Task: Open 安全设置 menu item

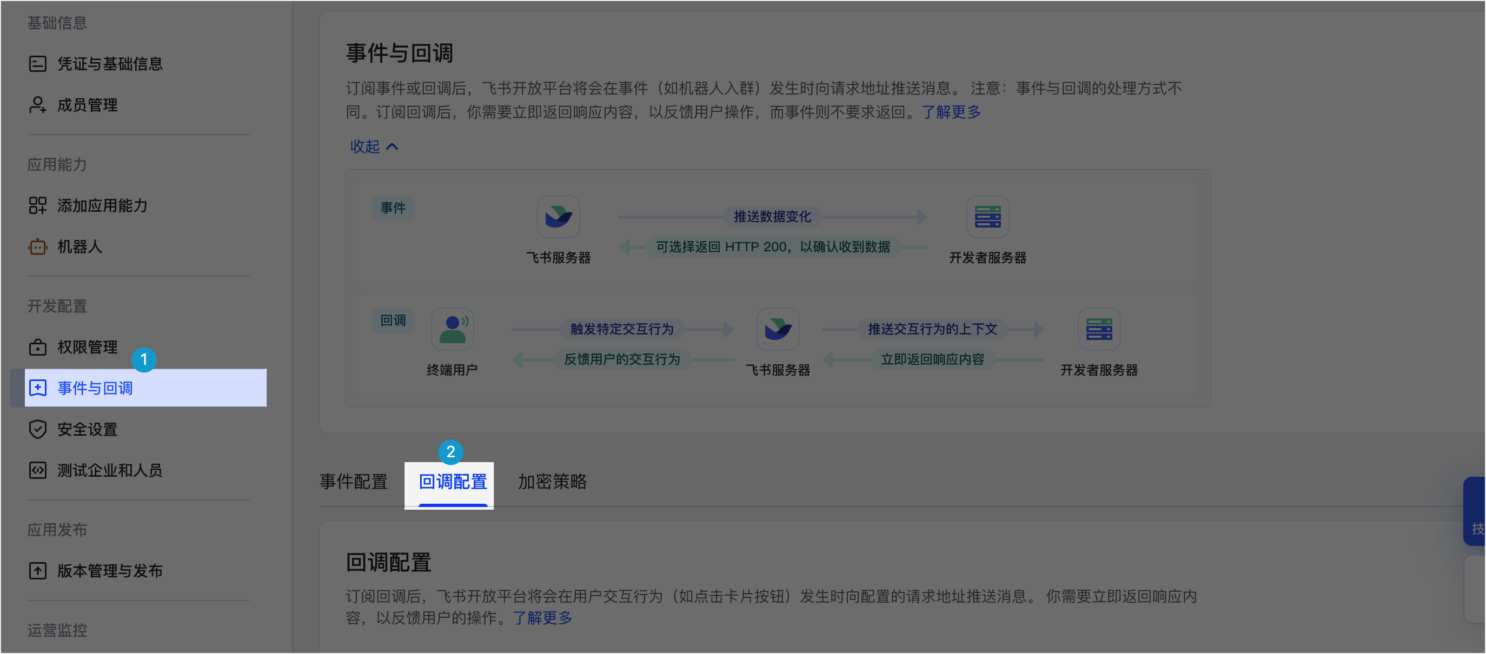Action: tap(87, 429)
